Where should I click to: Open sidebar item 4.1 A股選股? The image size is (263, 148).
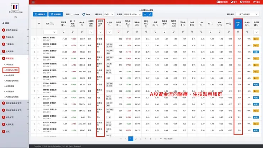[x=9, y=64]
